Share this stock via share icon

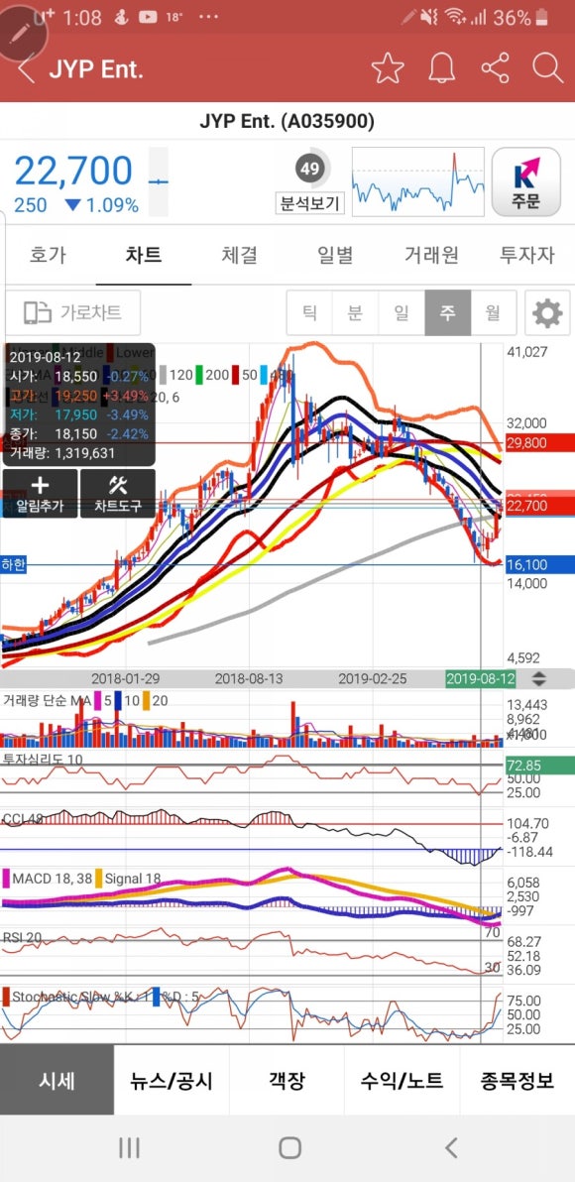pos(495,68)
